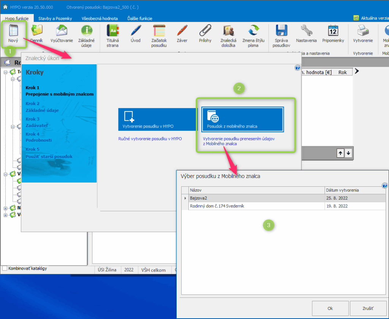Open Titulná strana from the ribbon

112,31
